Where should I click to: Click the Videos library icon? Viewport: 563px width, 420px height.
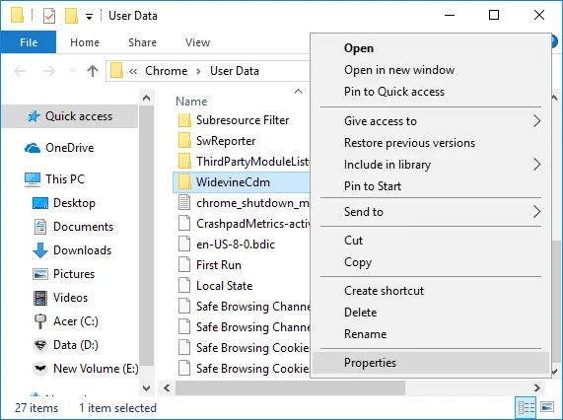pos(39,298)
